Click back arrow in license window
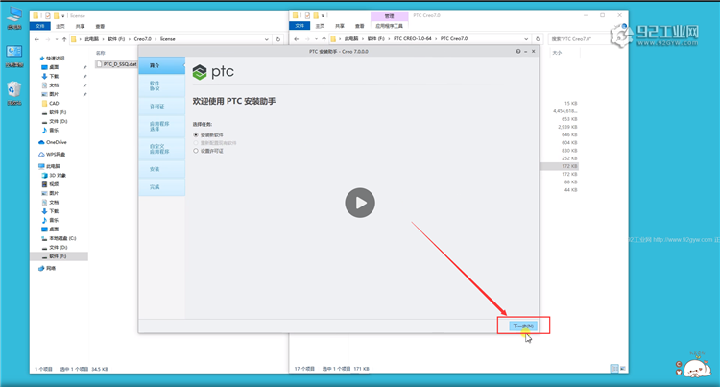The height and width of the screenshot is (387, 720). pyautogui.click(x=37, y=39)
